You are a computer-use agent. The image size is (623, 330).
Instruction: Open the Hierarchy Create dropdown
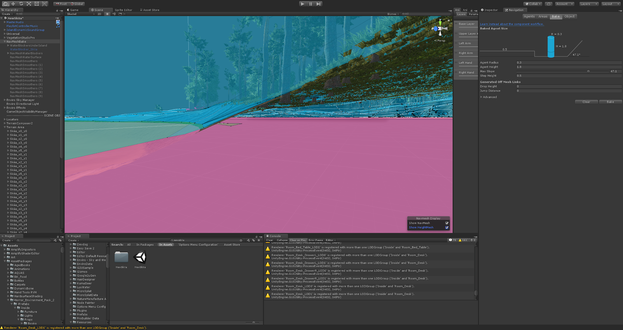pos(7,14)
